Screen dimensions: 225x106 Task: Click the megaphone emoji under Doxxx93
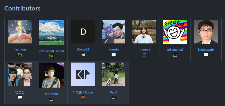pos(83,55)
